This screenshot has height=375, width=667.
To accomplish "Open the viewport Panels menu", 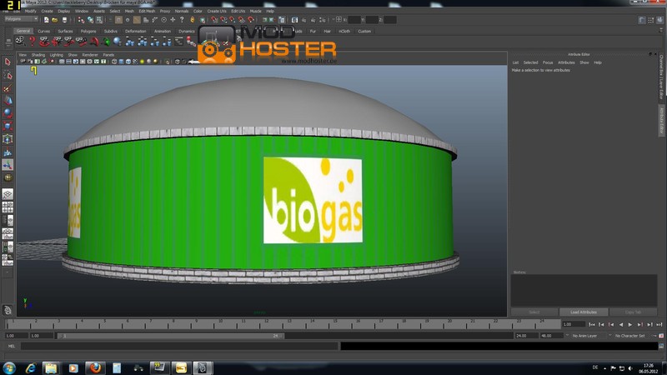I will coord(108,55).
